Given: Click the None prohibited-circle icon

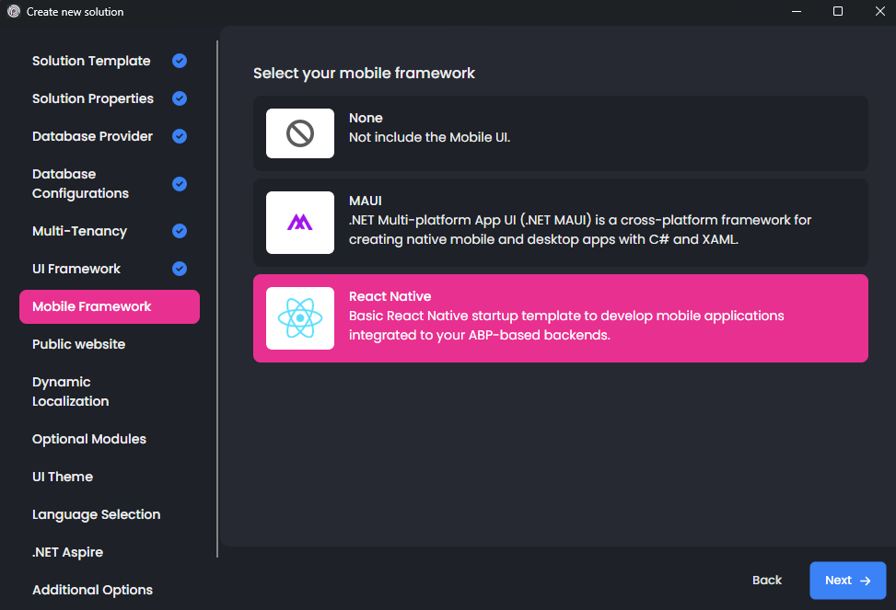Looking at the screenshot, I should point(300,133).
